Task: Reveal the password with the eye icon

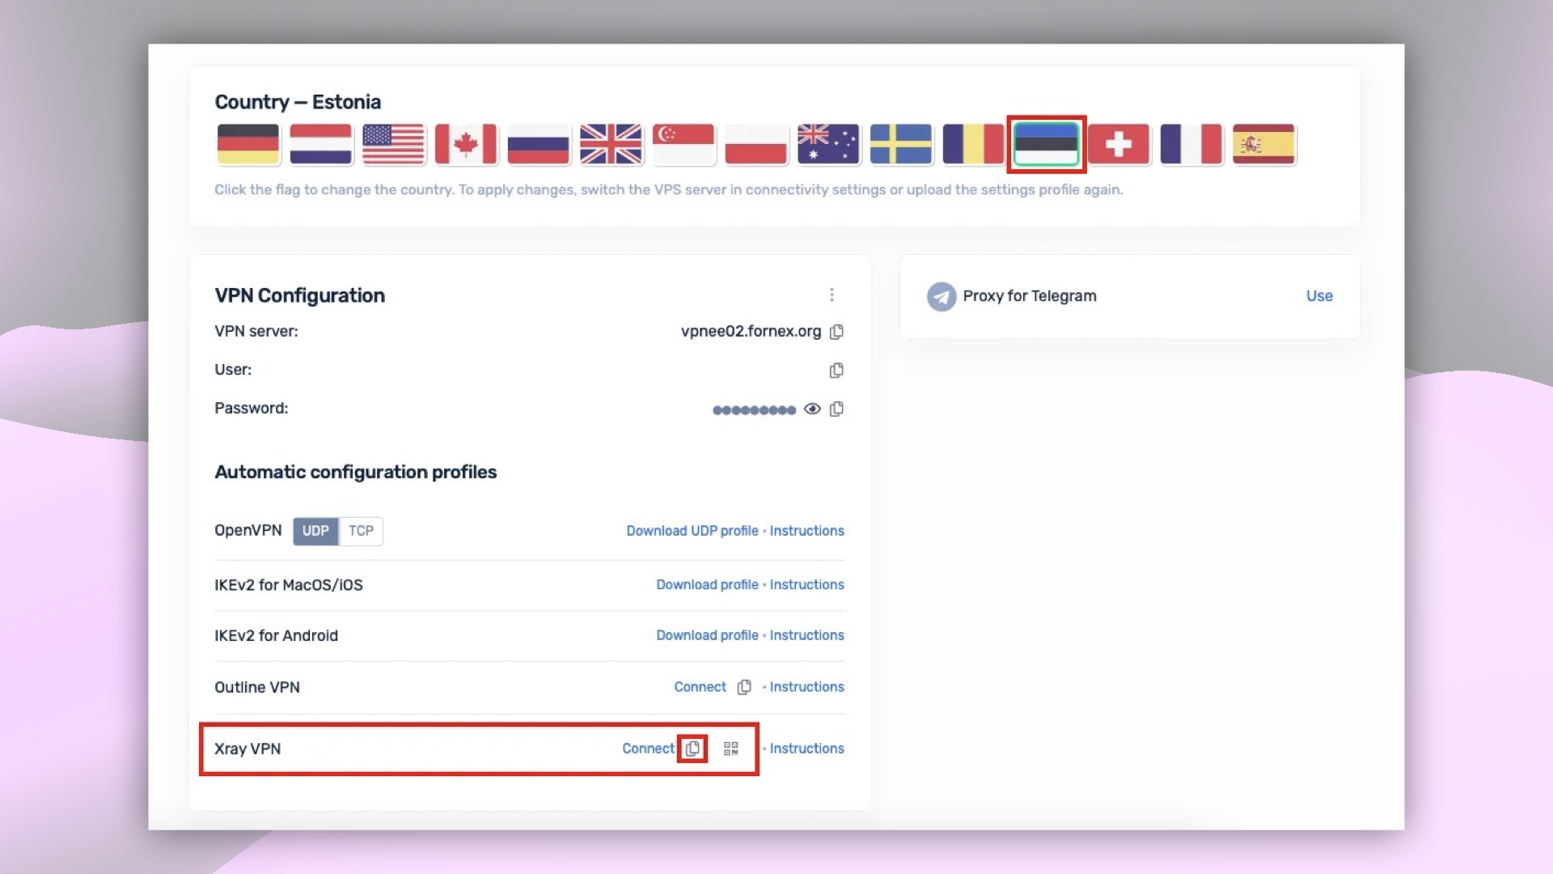Action: (x=813, y=409)
